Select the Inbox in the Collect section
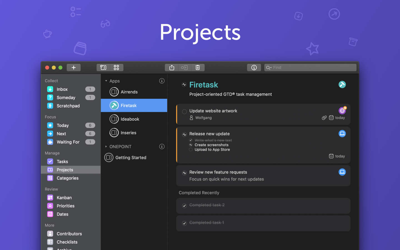400x250 pixels. (62, 89)
